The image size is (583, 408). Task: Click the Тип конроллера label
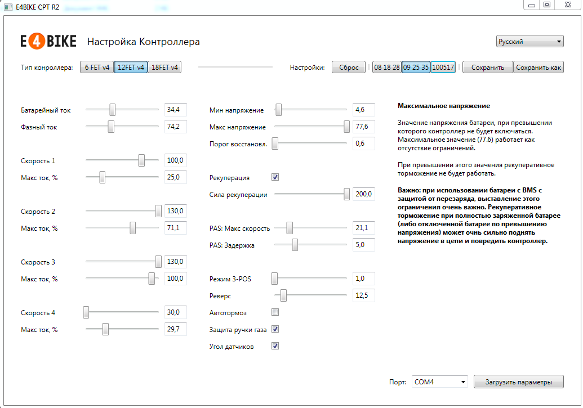click(47, 68)
